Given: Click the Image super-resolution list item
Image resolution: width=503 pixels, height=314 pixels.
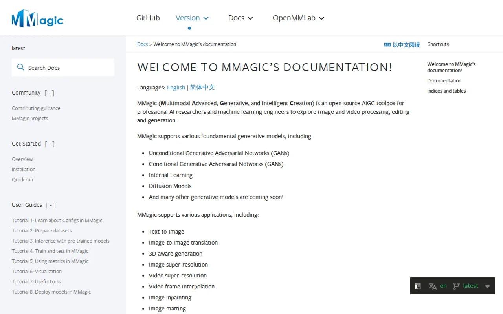Looking at the screenshot, I should pyautogui.click(x=178, y=265).
